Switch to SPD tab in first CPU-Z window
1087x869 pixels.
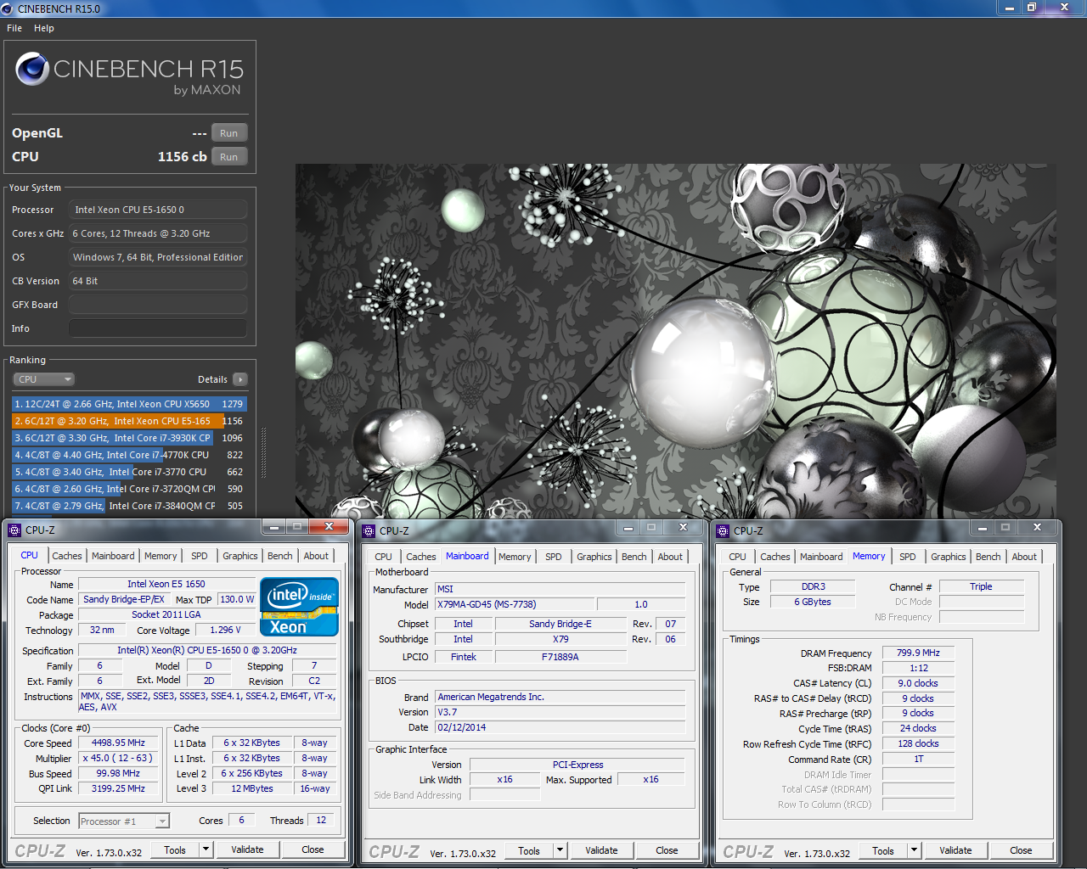tap(200, 556)
